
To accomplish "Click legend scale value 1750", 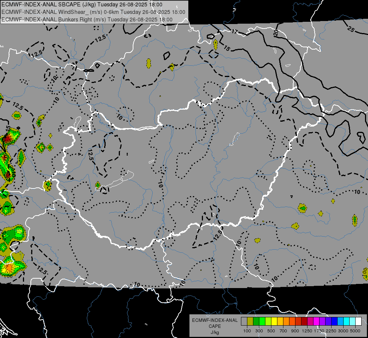I will point(320,331).
